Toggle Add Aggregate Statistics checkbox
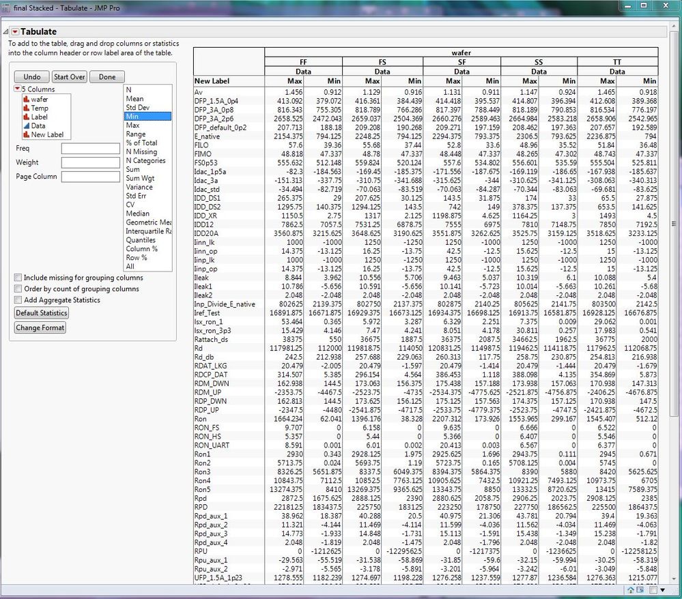682x599 pixels. tap(17, 299)
